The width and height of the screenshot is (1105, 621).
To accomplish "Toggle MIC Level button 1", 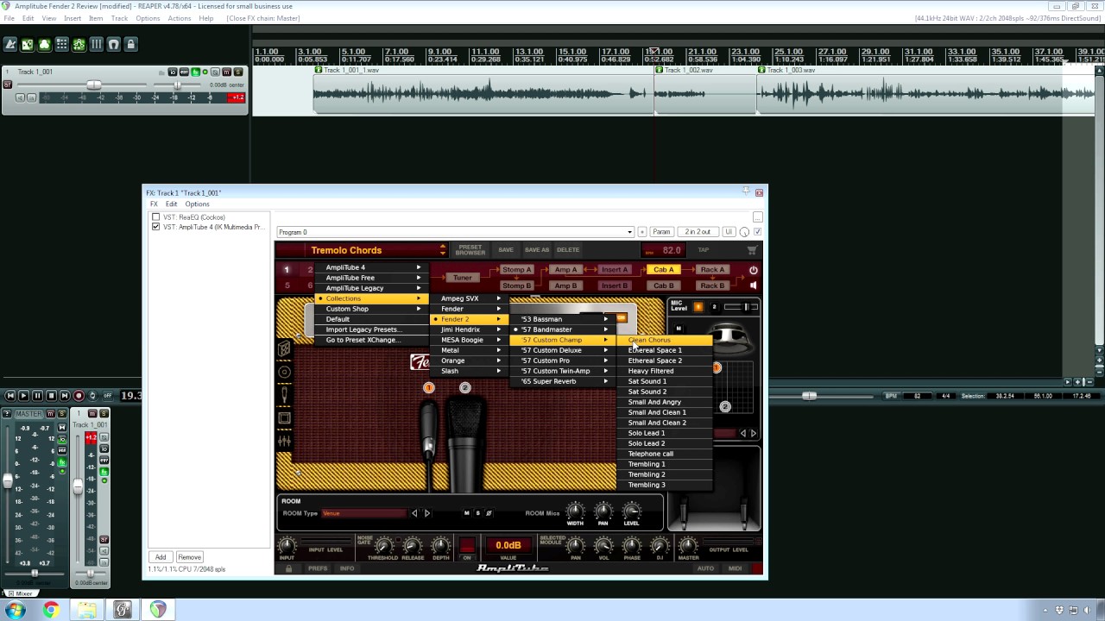I will point(698,307).
